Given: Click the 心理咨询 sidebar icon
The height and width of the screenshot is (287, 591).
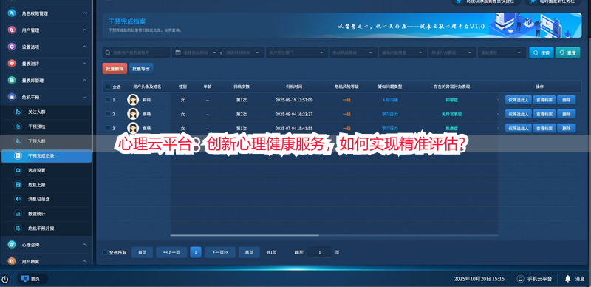Looking at the screenshot, I should pos(12,245).
